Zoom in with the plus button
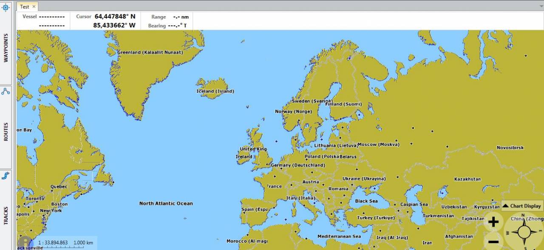Viewport: 544px width, 250px height. [493, 222]
